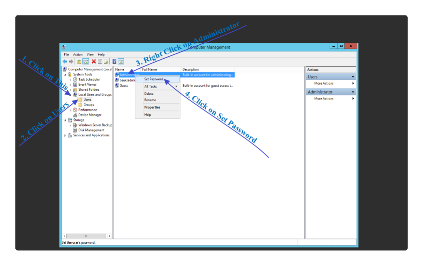Open More Actions under Users in Actions pane

[331, 83]
